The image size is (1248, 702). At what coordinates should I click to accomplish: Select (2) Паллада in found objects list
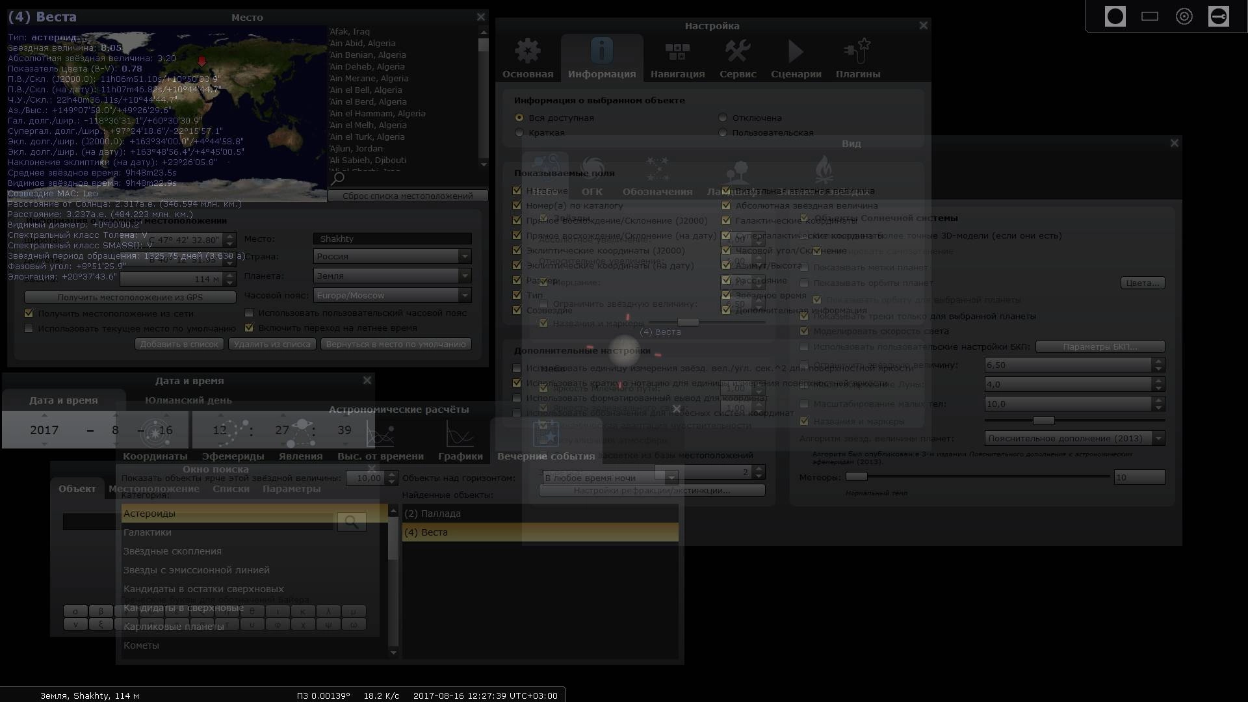540,513
